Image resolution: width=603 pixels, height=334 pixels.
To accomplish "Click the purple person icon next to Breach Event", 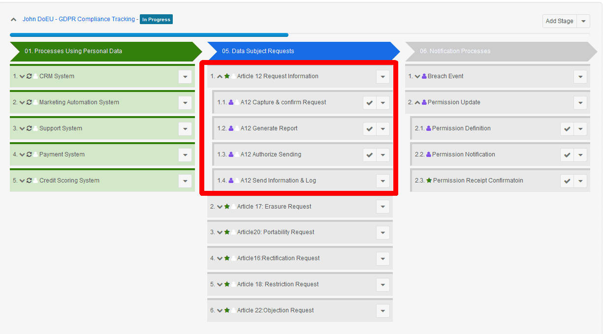I will tap(424, 76).
